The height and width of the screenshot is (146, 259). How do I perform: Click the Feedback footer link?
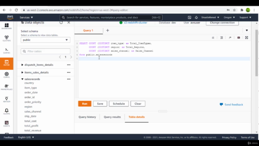tap(8, 137)
